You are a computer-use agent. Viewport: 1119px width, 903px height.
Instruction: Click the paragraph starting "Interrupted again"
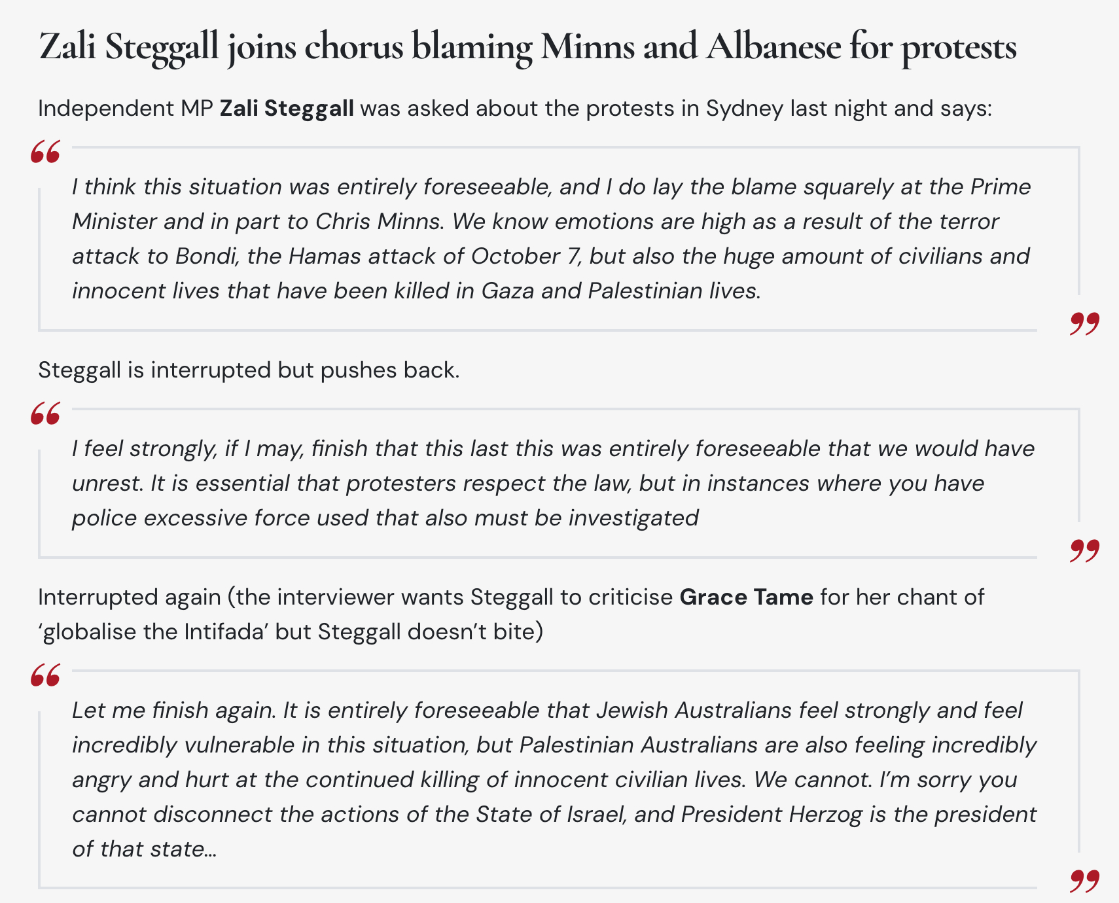pos(510,614)
